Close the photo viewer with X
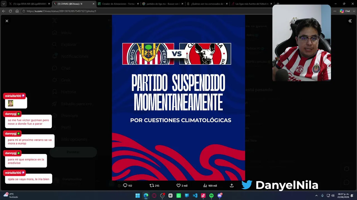357x200 pixels. pyautogui.click(x=7, y=21)
